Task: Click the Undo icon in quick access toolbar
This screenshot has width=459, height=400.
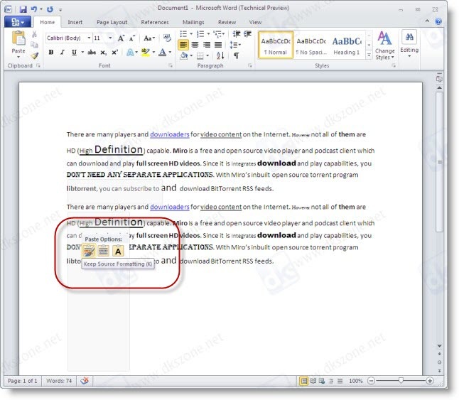Action: point(34,9)
